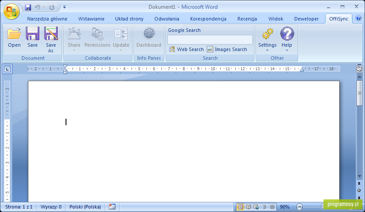
Task: Switch to Full Screen Reading view
Action: pos(248,207)
